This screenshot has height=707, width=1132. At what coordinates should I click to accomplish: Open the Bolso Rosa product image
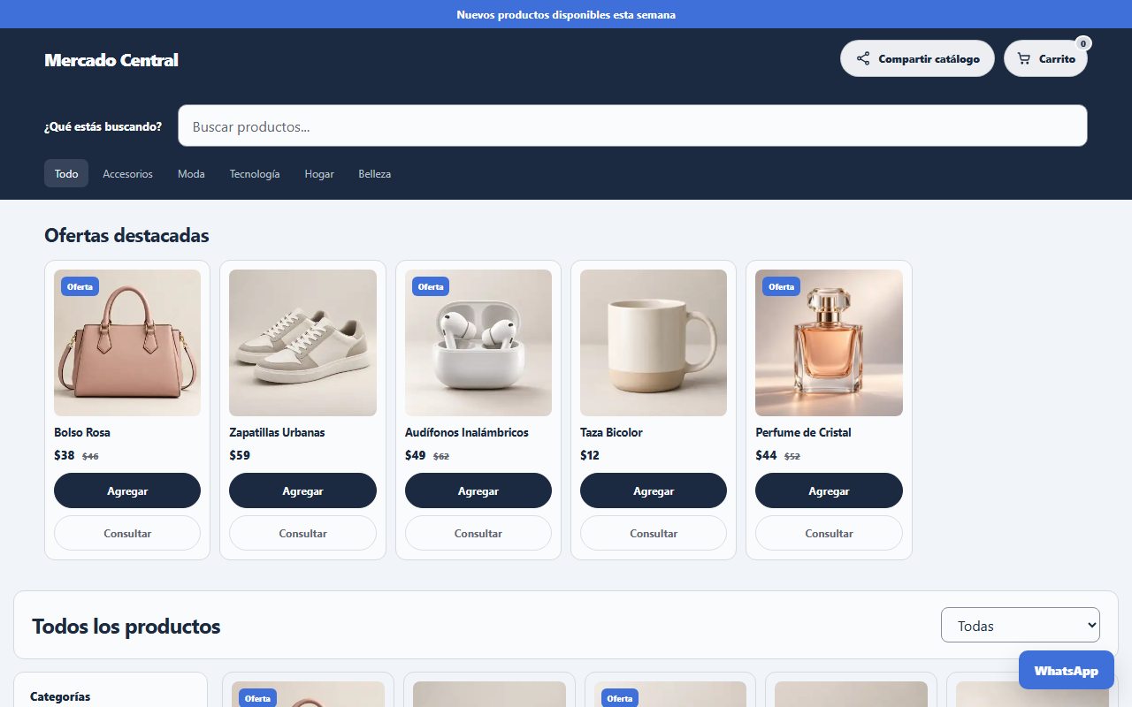click(127, 343)
